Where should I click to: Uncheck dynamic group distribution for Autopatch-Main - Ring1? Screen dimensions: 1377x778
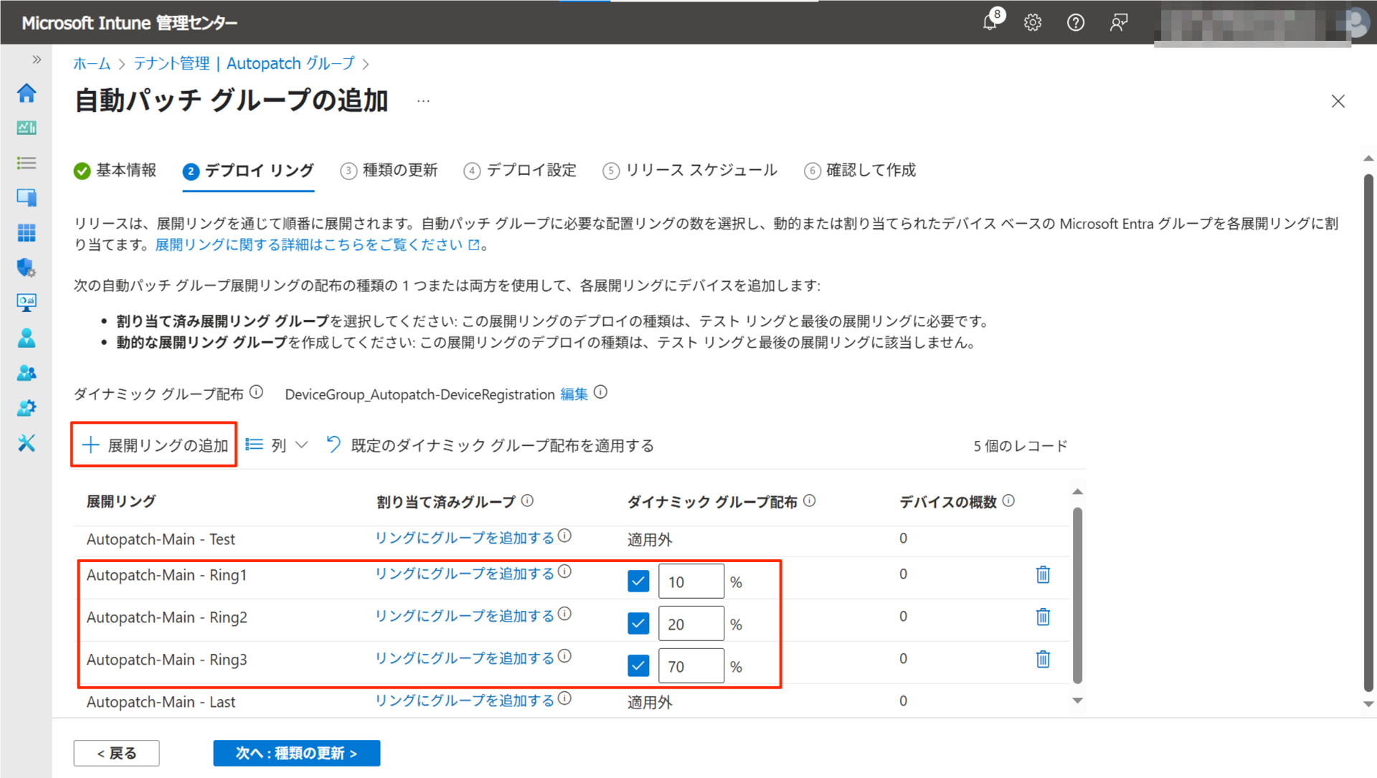pyautogui.click(x=638, y=581)
